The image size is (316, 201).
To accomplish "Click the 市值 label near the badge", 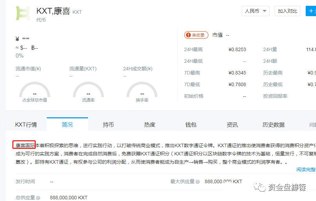I will click(x=217, y=35).
